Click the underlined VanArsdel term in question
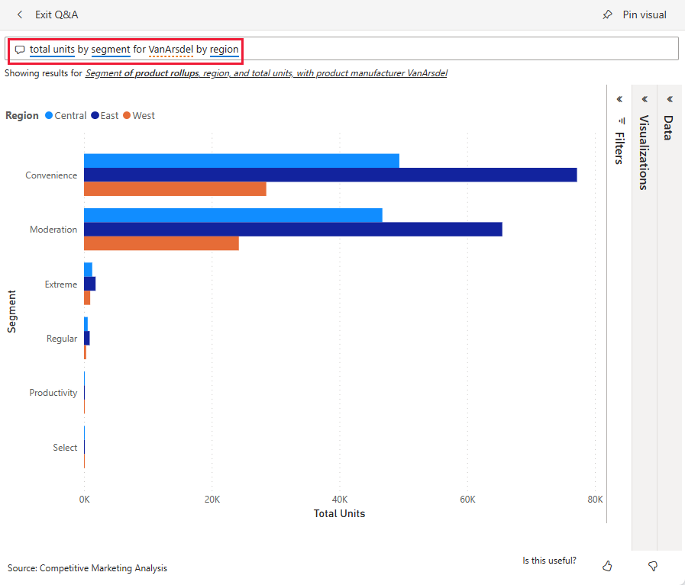Viewport: 685px width, 585px height. pyautogui.click(x=170, y=50)
